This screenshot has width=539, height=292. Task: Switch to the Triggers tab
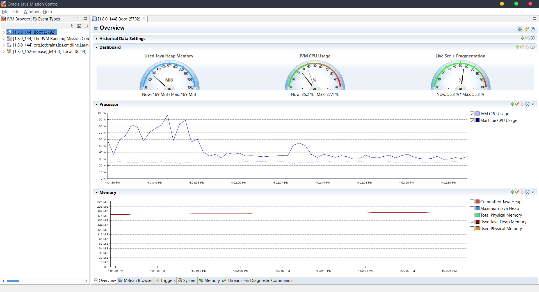tap(165, 281)
